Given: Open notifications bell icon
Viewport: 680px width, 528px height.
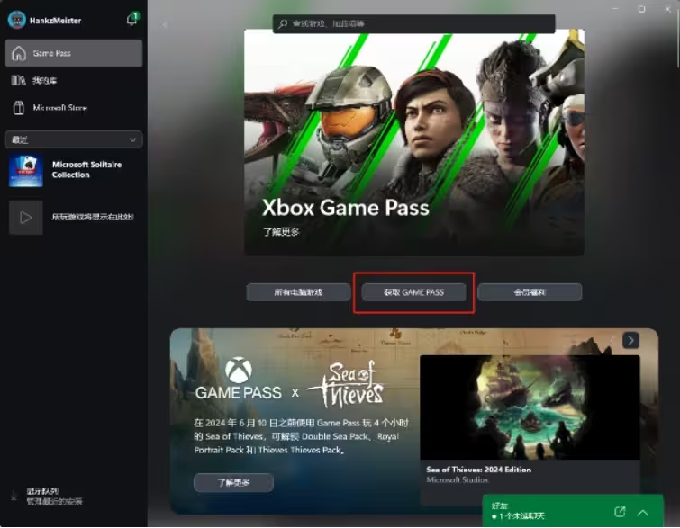Looking at the screenshot, I should pyautogui.click(x=131, y=19).
